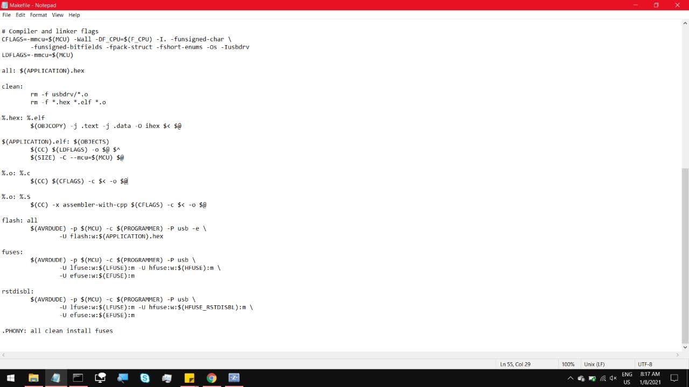Click the muted volume tray icon

[613, 378]
